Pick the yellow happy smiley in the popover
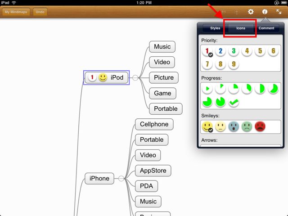This screenshot has height=216, width=288. tap(207, 126)
